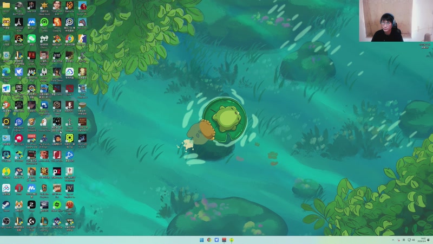Launch the white Z logo shortcut

pyautogui.click(x=31, y=205)
